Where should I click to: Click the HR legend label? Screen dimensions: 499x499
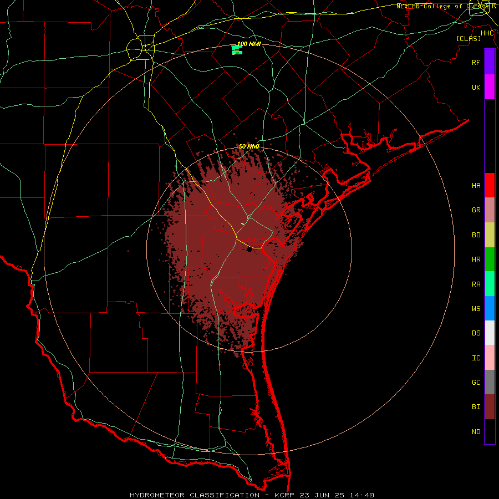pyautogui.click(x=476, y=259)
